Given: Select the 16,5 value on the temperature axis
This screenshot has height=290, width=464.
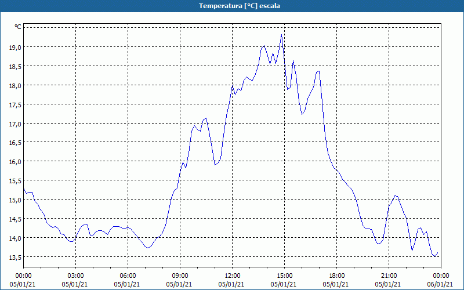Looking at the screenshot, I should pos(15,143).
